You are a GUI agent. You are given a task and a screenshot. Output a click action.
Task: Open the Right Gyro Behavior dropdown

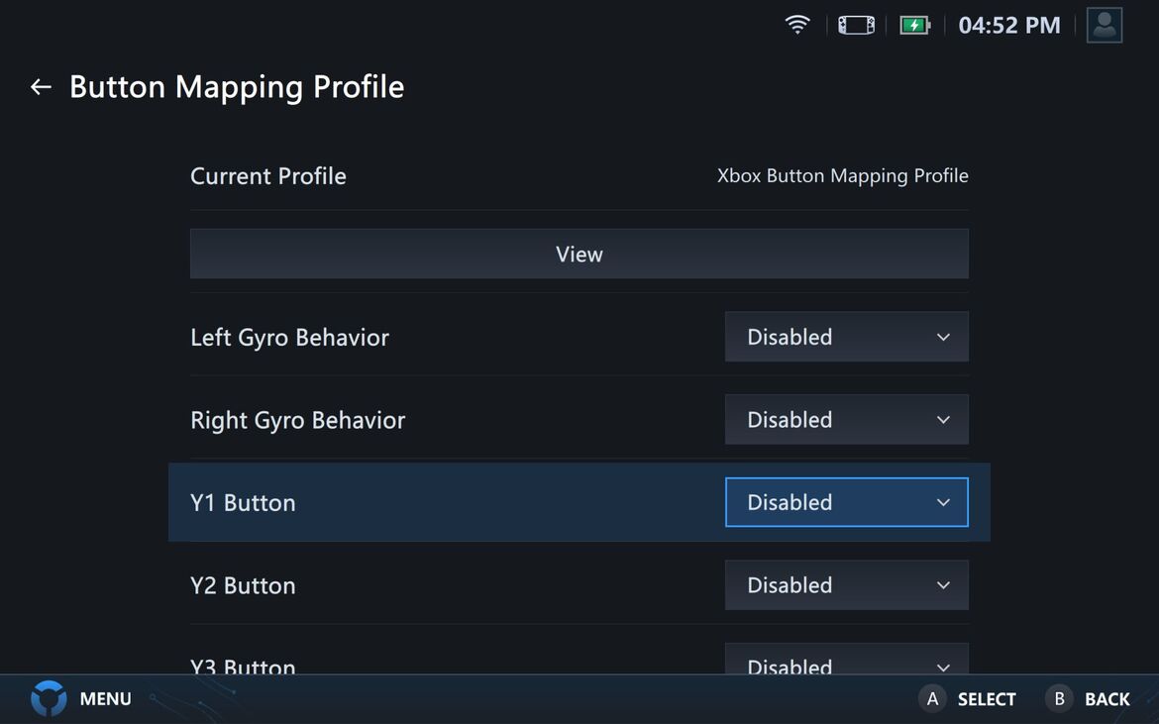[846, 420]
